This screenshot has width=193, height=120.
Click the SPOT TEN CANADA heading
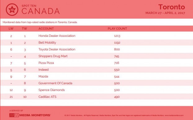[x=41, y=10]
